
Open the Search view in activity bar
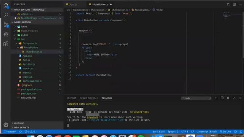tap(6, 15)
